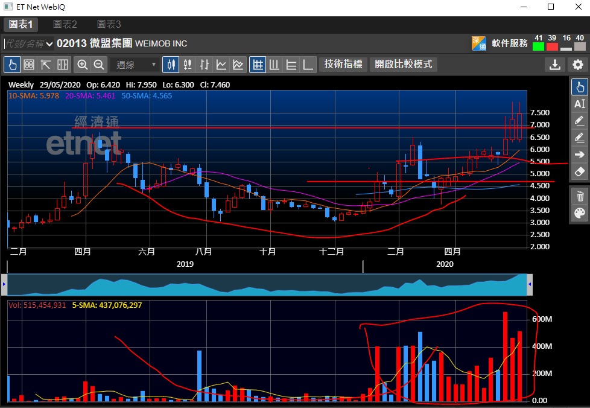This screenshot has height=408, width=590.
Task: Click the 20-SMA: 5.461 legend
Action: pyautogui.click(x=90, y=96)
